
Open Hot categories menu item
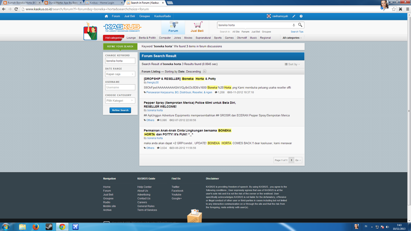[x=114, y=38]
